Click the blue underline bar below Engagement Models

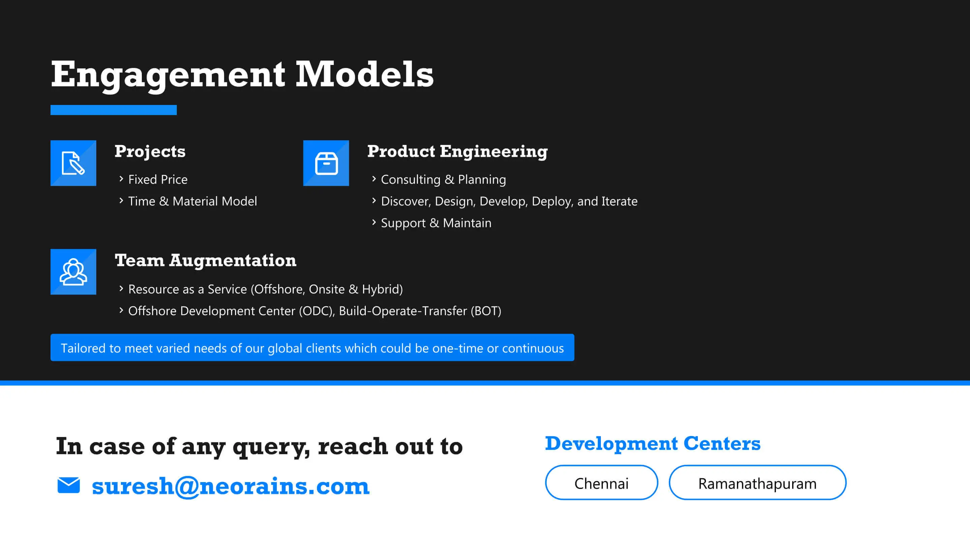114,109
